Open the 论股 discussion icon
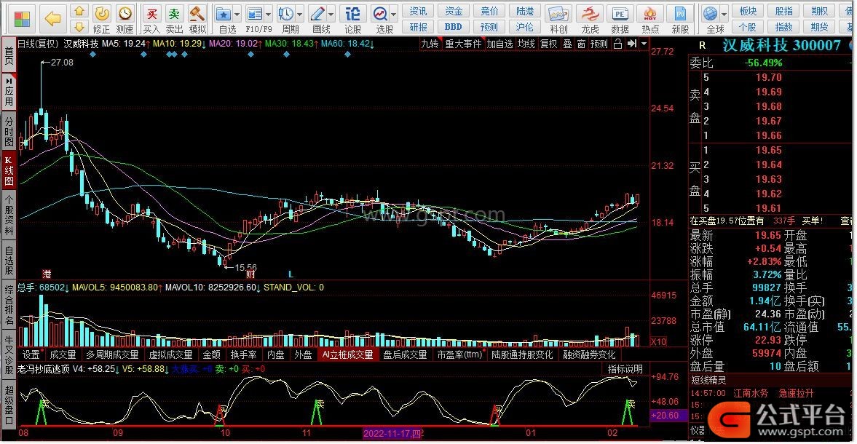 353,14
